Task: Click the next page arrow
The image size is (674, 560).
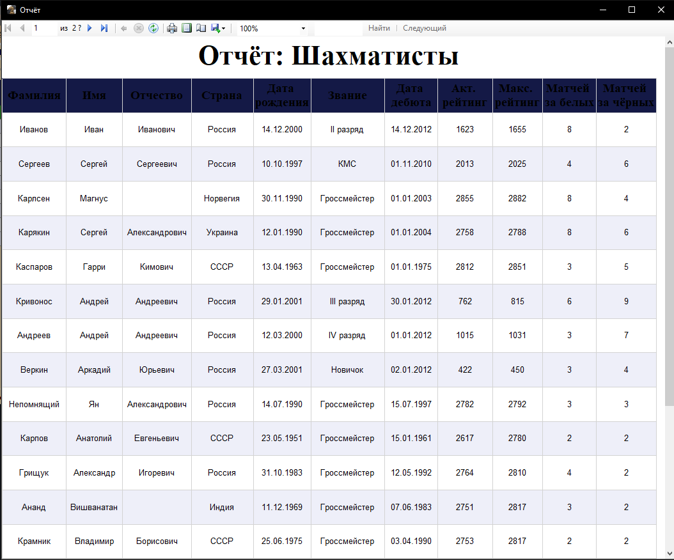Action: tap(89, 28)
